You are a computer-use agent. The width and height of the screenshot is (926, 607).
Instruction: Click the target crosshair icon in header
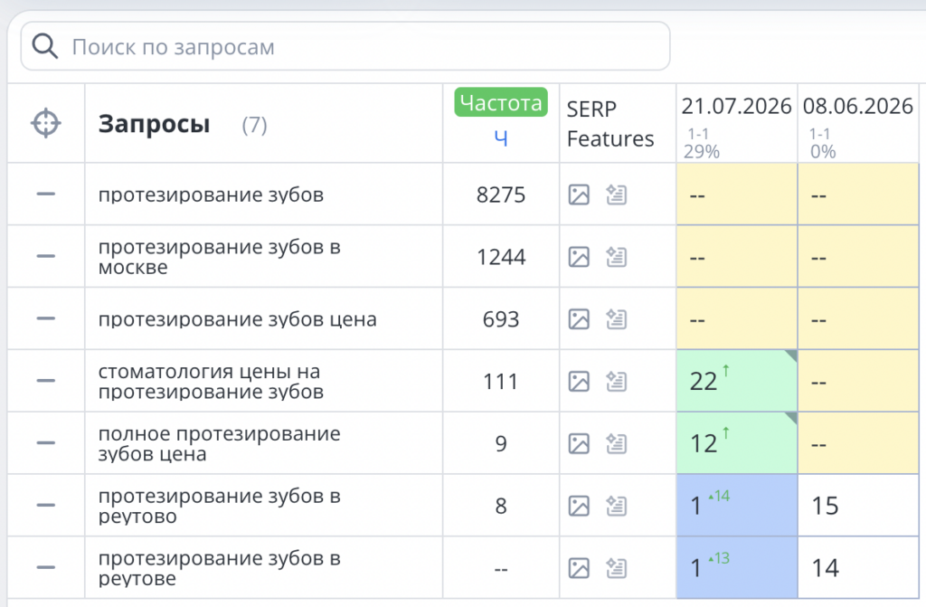point(45,124)
